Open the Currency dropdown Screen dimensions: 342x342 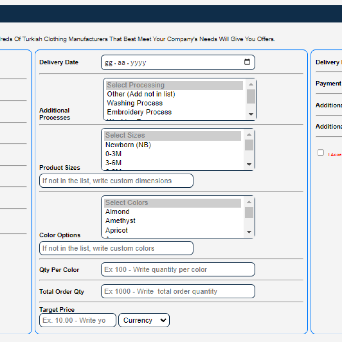144,320
